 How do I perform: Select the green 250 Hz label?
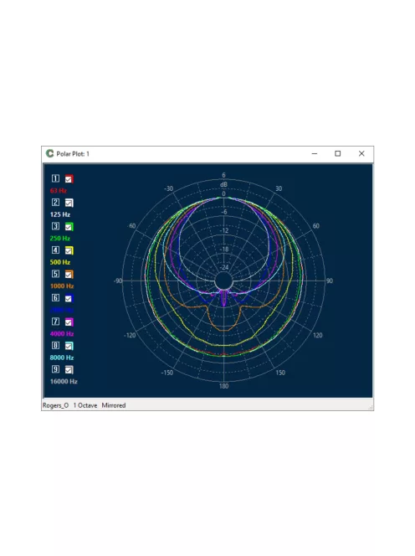coord(60,239)
